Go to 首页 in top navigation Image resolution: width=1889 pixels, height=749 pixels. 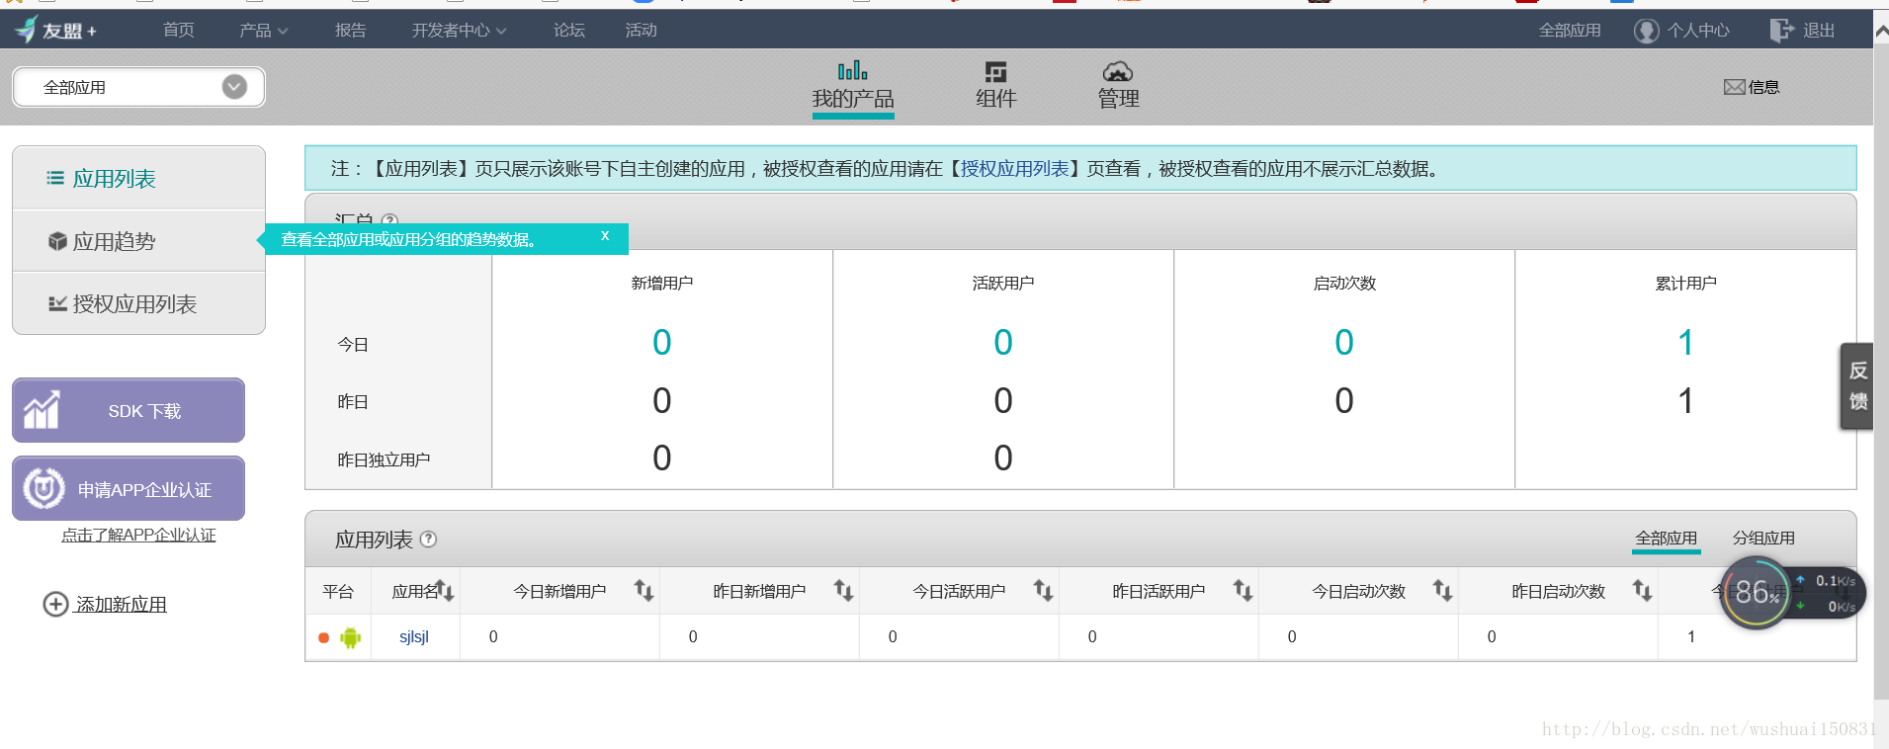point(179,31)
